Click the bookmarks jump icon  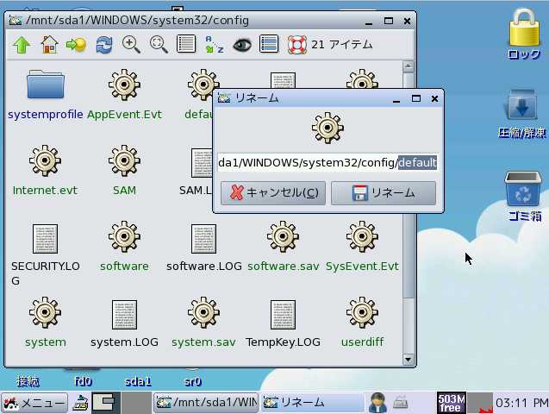(x=76, y=44)
